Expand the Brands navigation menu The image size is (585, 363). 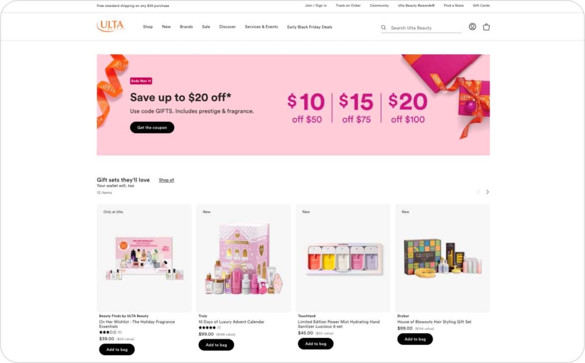[186, 27]
